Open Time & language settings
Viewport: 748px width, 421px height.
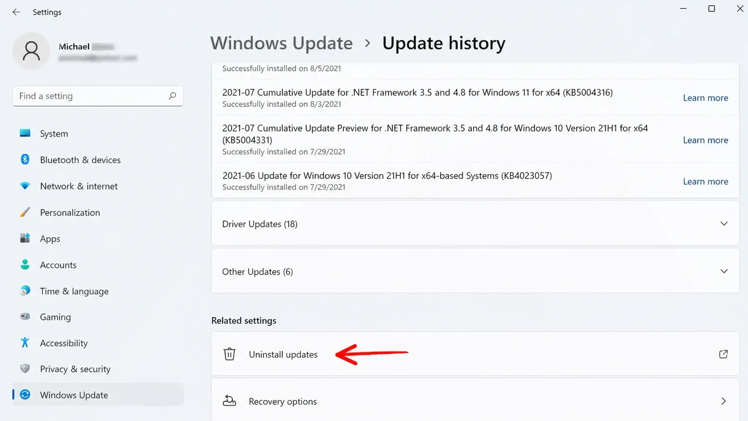click(x=98, y=291)
